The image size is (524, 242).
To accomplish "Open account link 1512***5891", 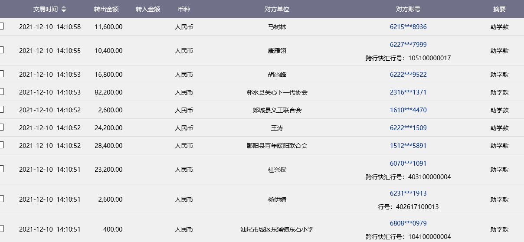I will tap(408, 146).
